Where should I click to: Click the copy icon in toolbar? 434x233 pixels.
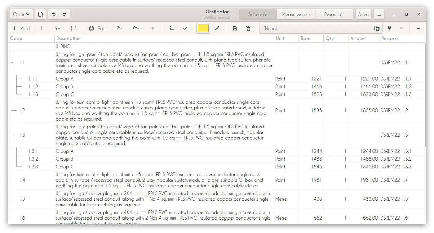click(235, 28)
